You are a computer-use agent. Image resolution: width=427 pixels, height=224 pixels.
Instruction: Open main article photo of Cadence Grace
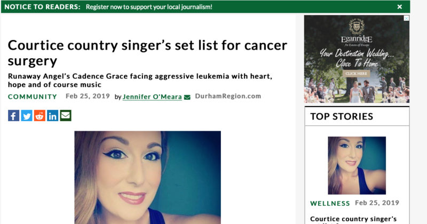tap(148, 178)
